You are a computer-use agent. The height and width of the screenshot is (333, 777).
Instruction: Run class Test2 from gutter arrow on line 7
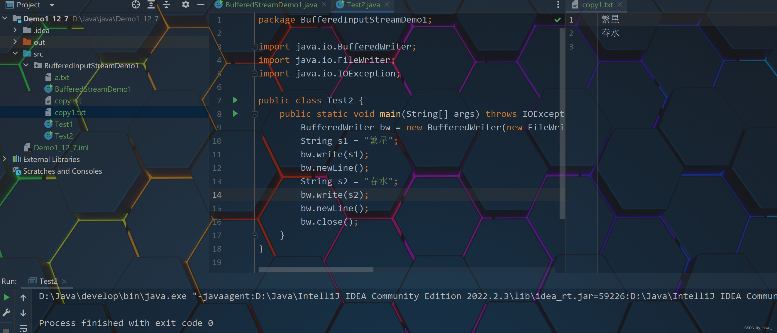coord(235,100)
